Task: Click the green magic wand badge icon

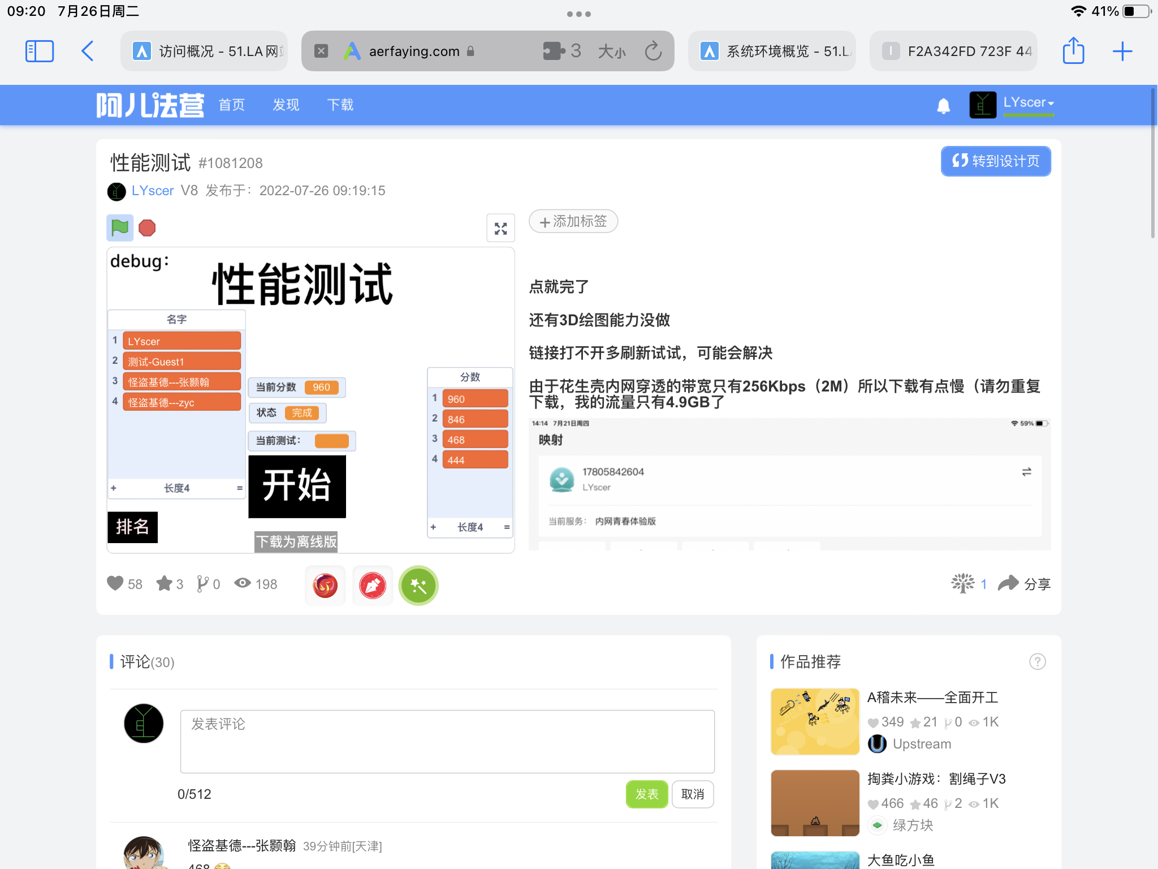Action: point(418,586)
